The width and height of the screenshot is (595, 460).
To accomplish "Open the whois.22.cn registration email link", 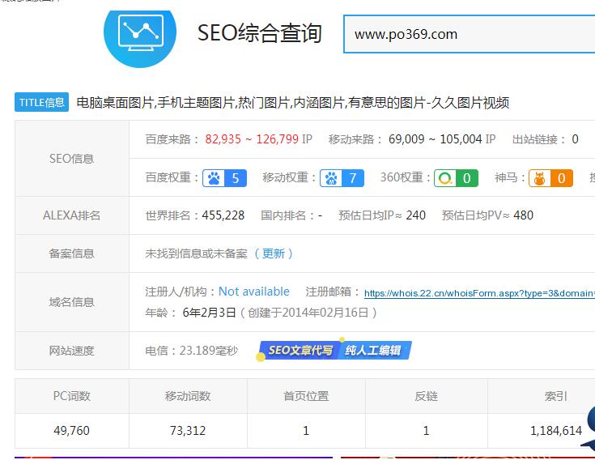I will (x=479, y=293).
